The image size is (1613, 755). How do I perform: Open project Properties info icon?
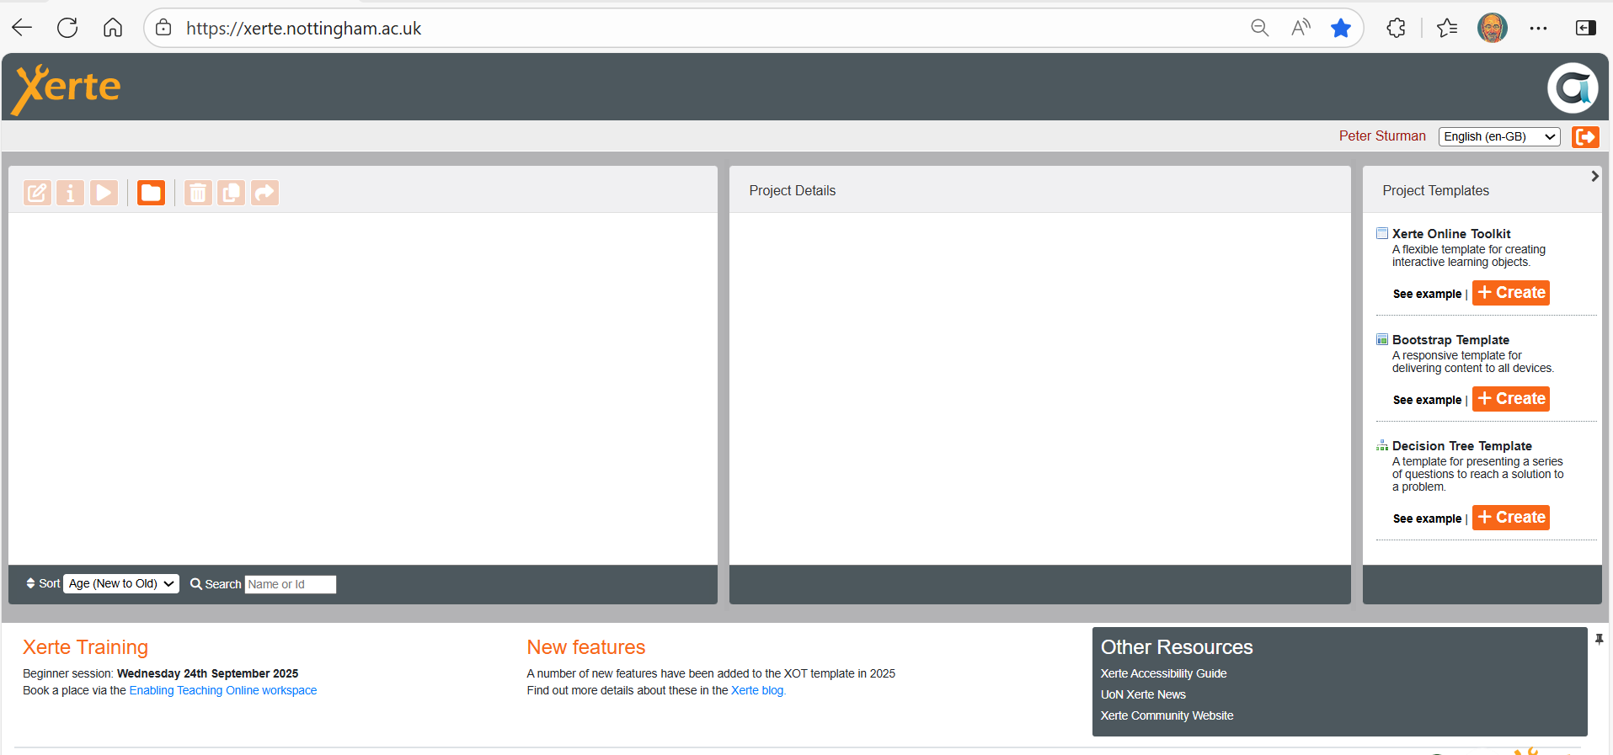tap(70, 193)
